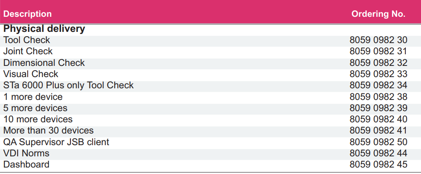Select the Joint Check row
Viewport: 421px width, 174px height.
click(210, 52)
